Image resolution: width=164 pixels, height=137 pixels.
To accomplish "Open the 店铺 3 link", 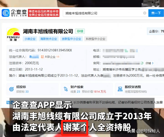I will point(149,63).
